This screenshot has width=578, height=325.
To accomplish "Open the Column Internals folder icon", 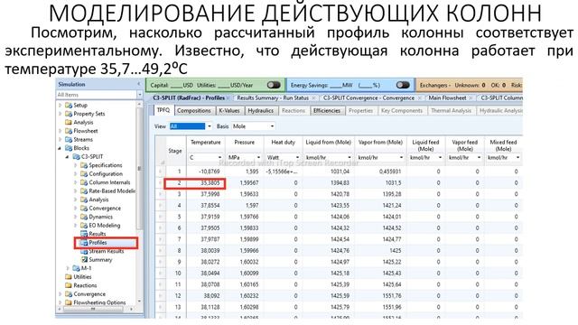I will (84, 182).
